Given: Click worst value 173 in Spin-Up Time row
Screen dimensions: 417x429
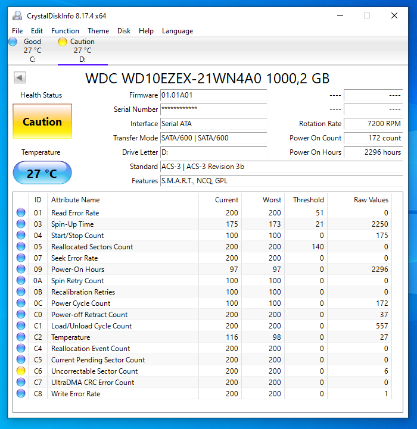Looking at the screenshot, I should pos(275,224).
